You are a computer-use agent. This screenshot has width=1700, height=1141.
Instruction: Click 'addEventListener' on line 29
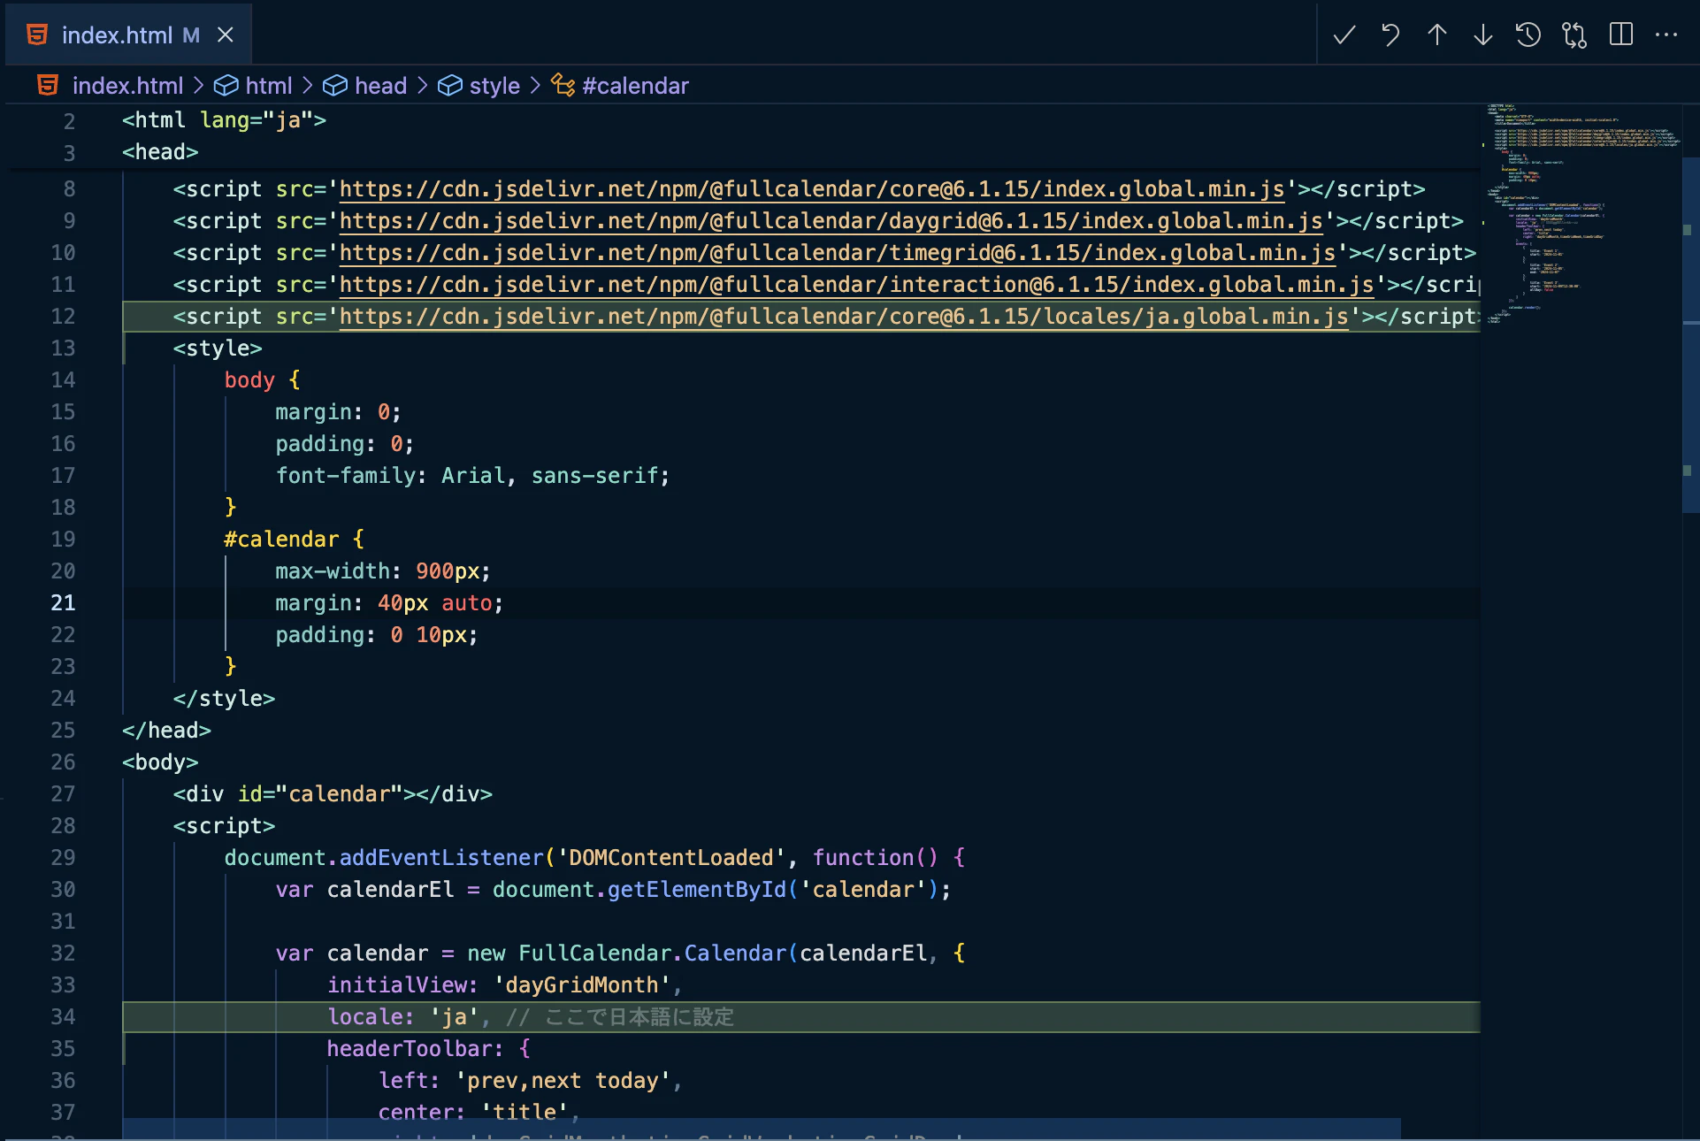pos(441,858)
